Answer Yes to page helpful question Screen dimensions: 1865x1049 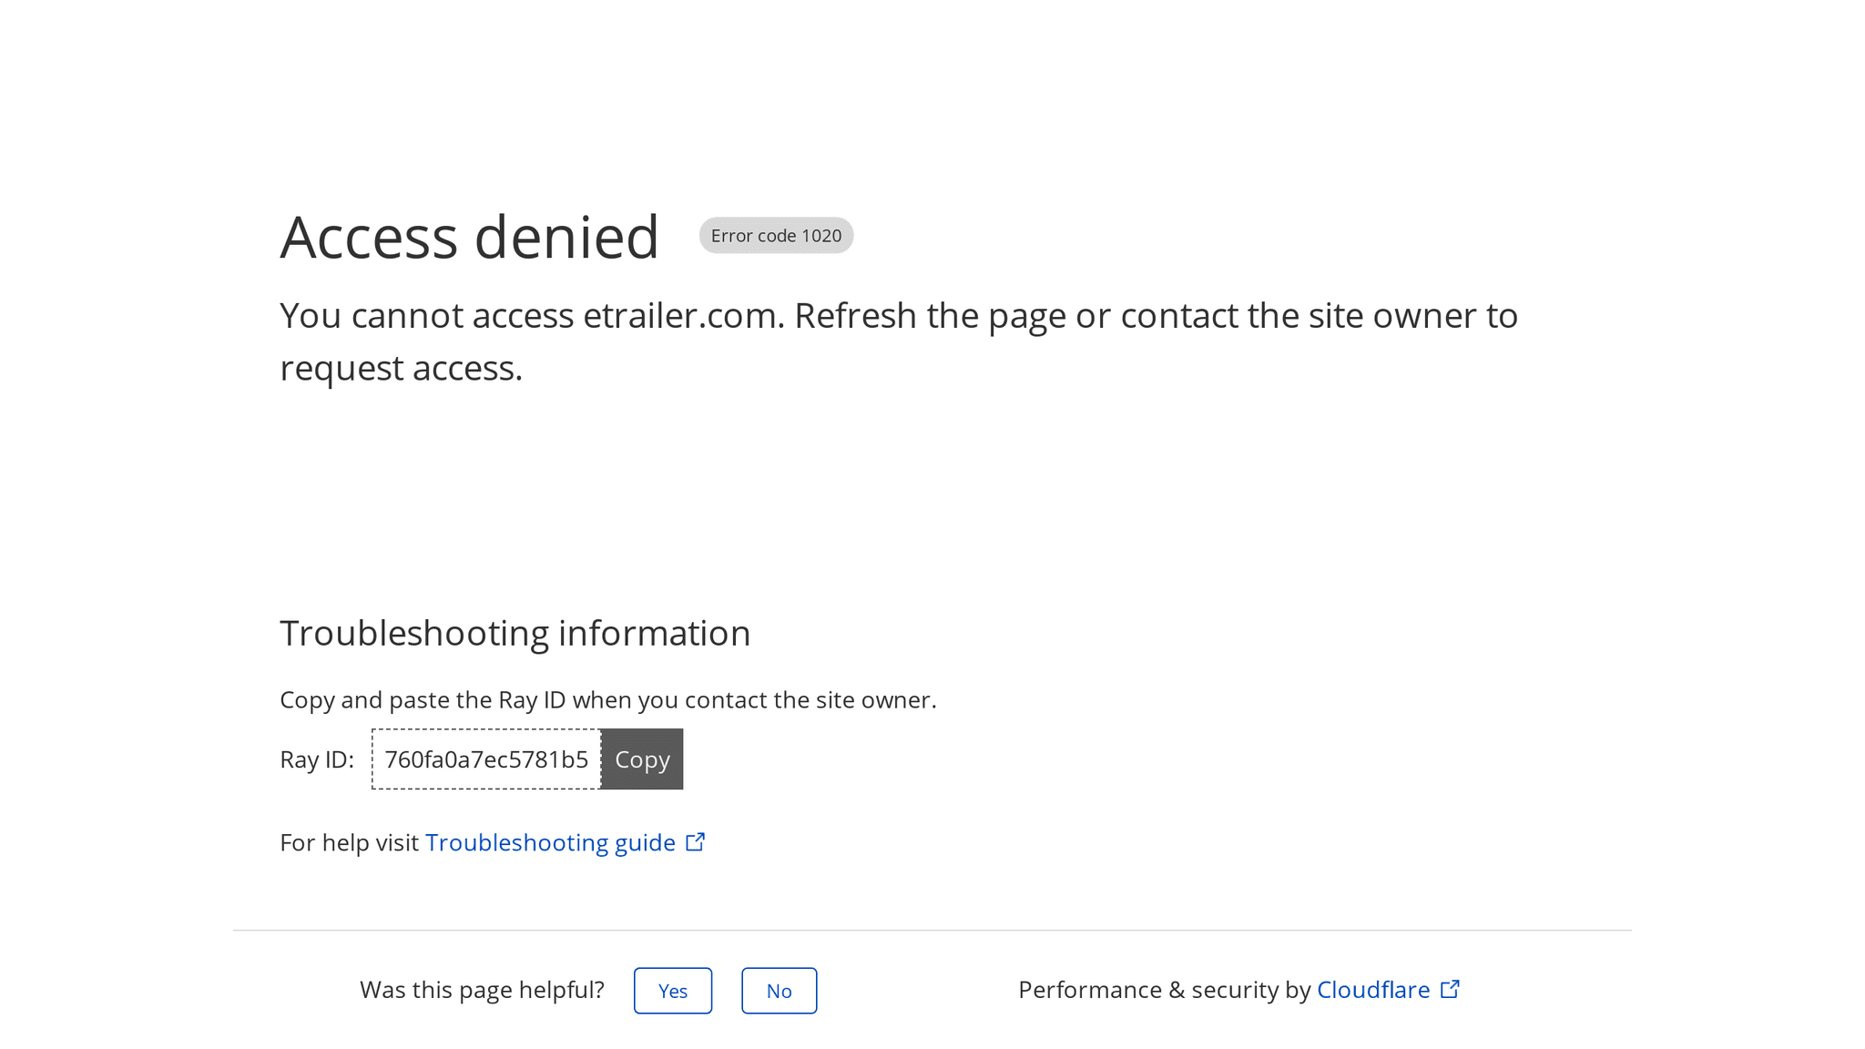(x=673, y=990)
